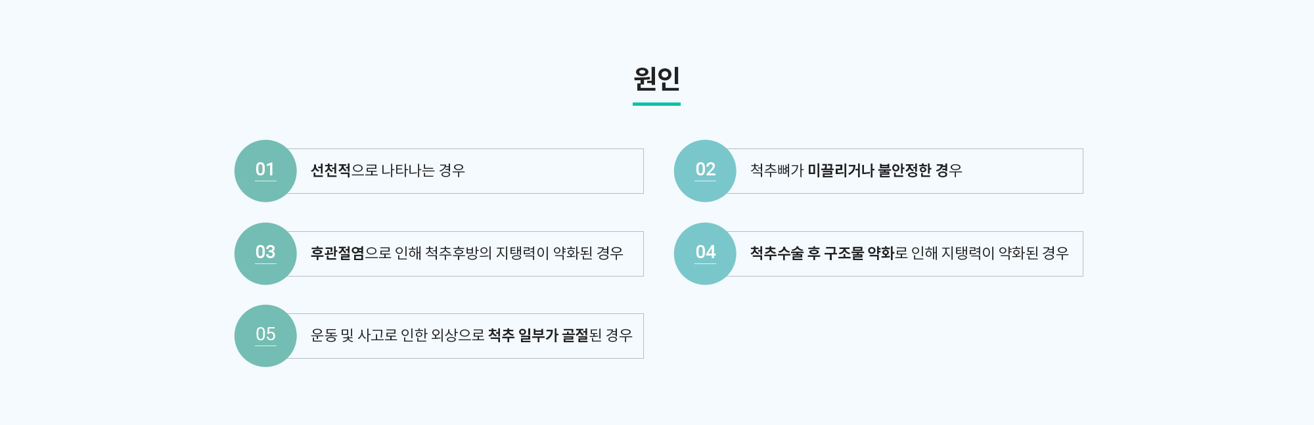Screen dimensions: 1314x425
Task: Click the teal underline below 원인
Action: point(656,104)
